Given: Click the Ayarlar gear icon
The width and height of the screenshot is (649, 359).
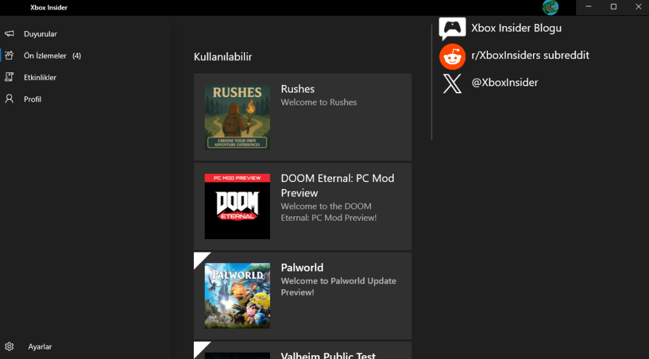Looking at the screenshot, I should [9, 346].
